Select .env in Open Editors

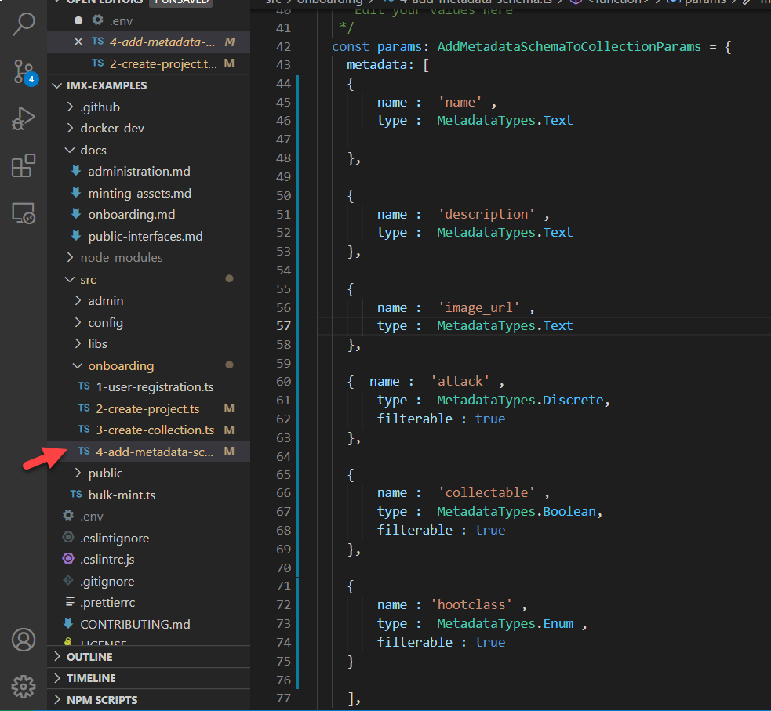148,20
